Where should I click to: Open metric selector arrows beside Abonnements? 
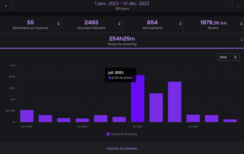click(x=180, y=24)
